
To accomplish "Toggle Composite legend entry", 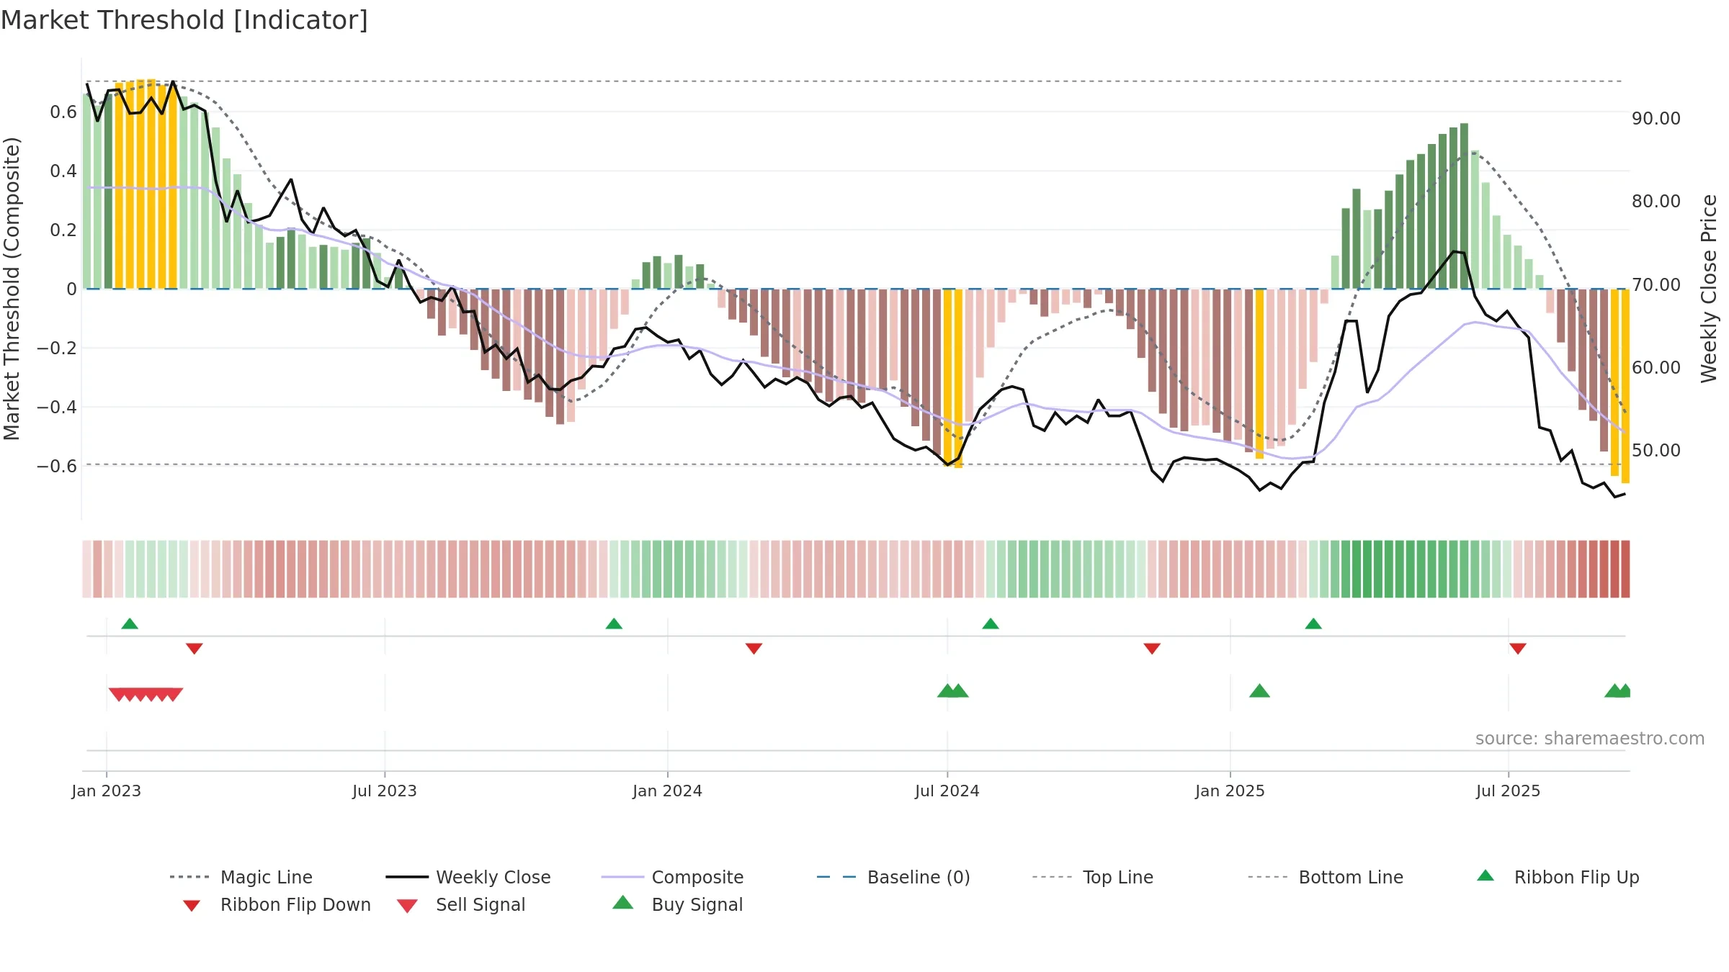I will click(x=672, y=877).
